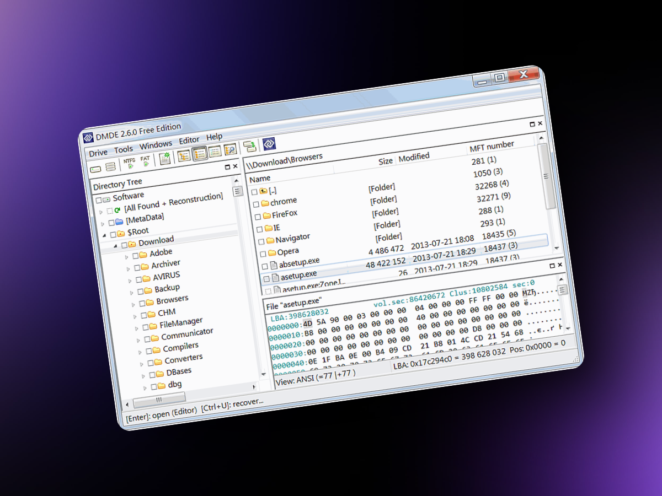Sort file list by Modified column
The height and width of the screenshot is (496, 662).
[414, 157]
